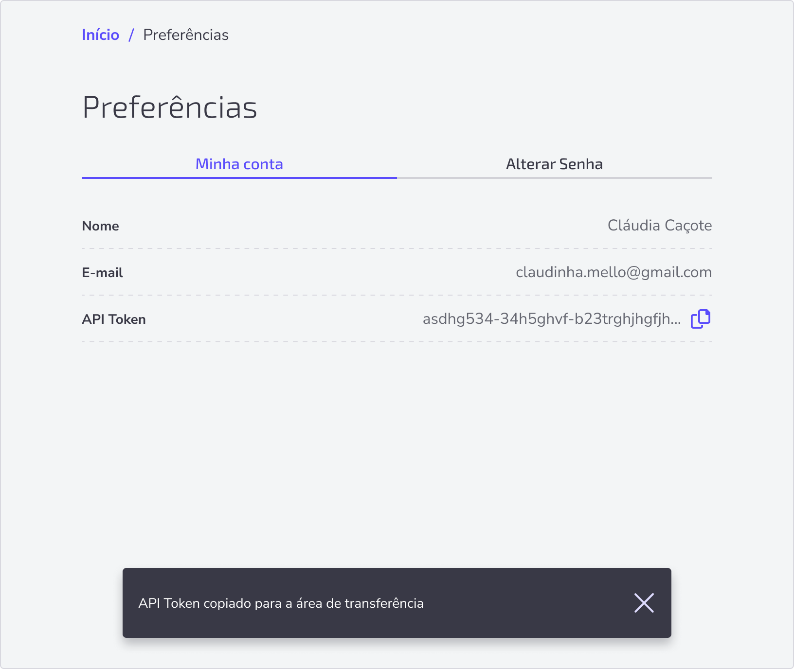794x669 pixels.
Task: Go to Início via the breadcrumb link
Action: pyautogui.click(x=101, y=35)
